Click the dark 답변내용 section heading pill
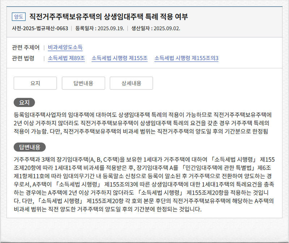This screenshot has width=289, height=243. [30, 147]
